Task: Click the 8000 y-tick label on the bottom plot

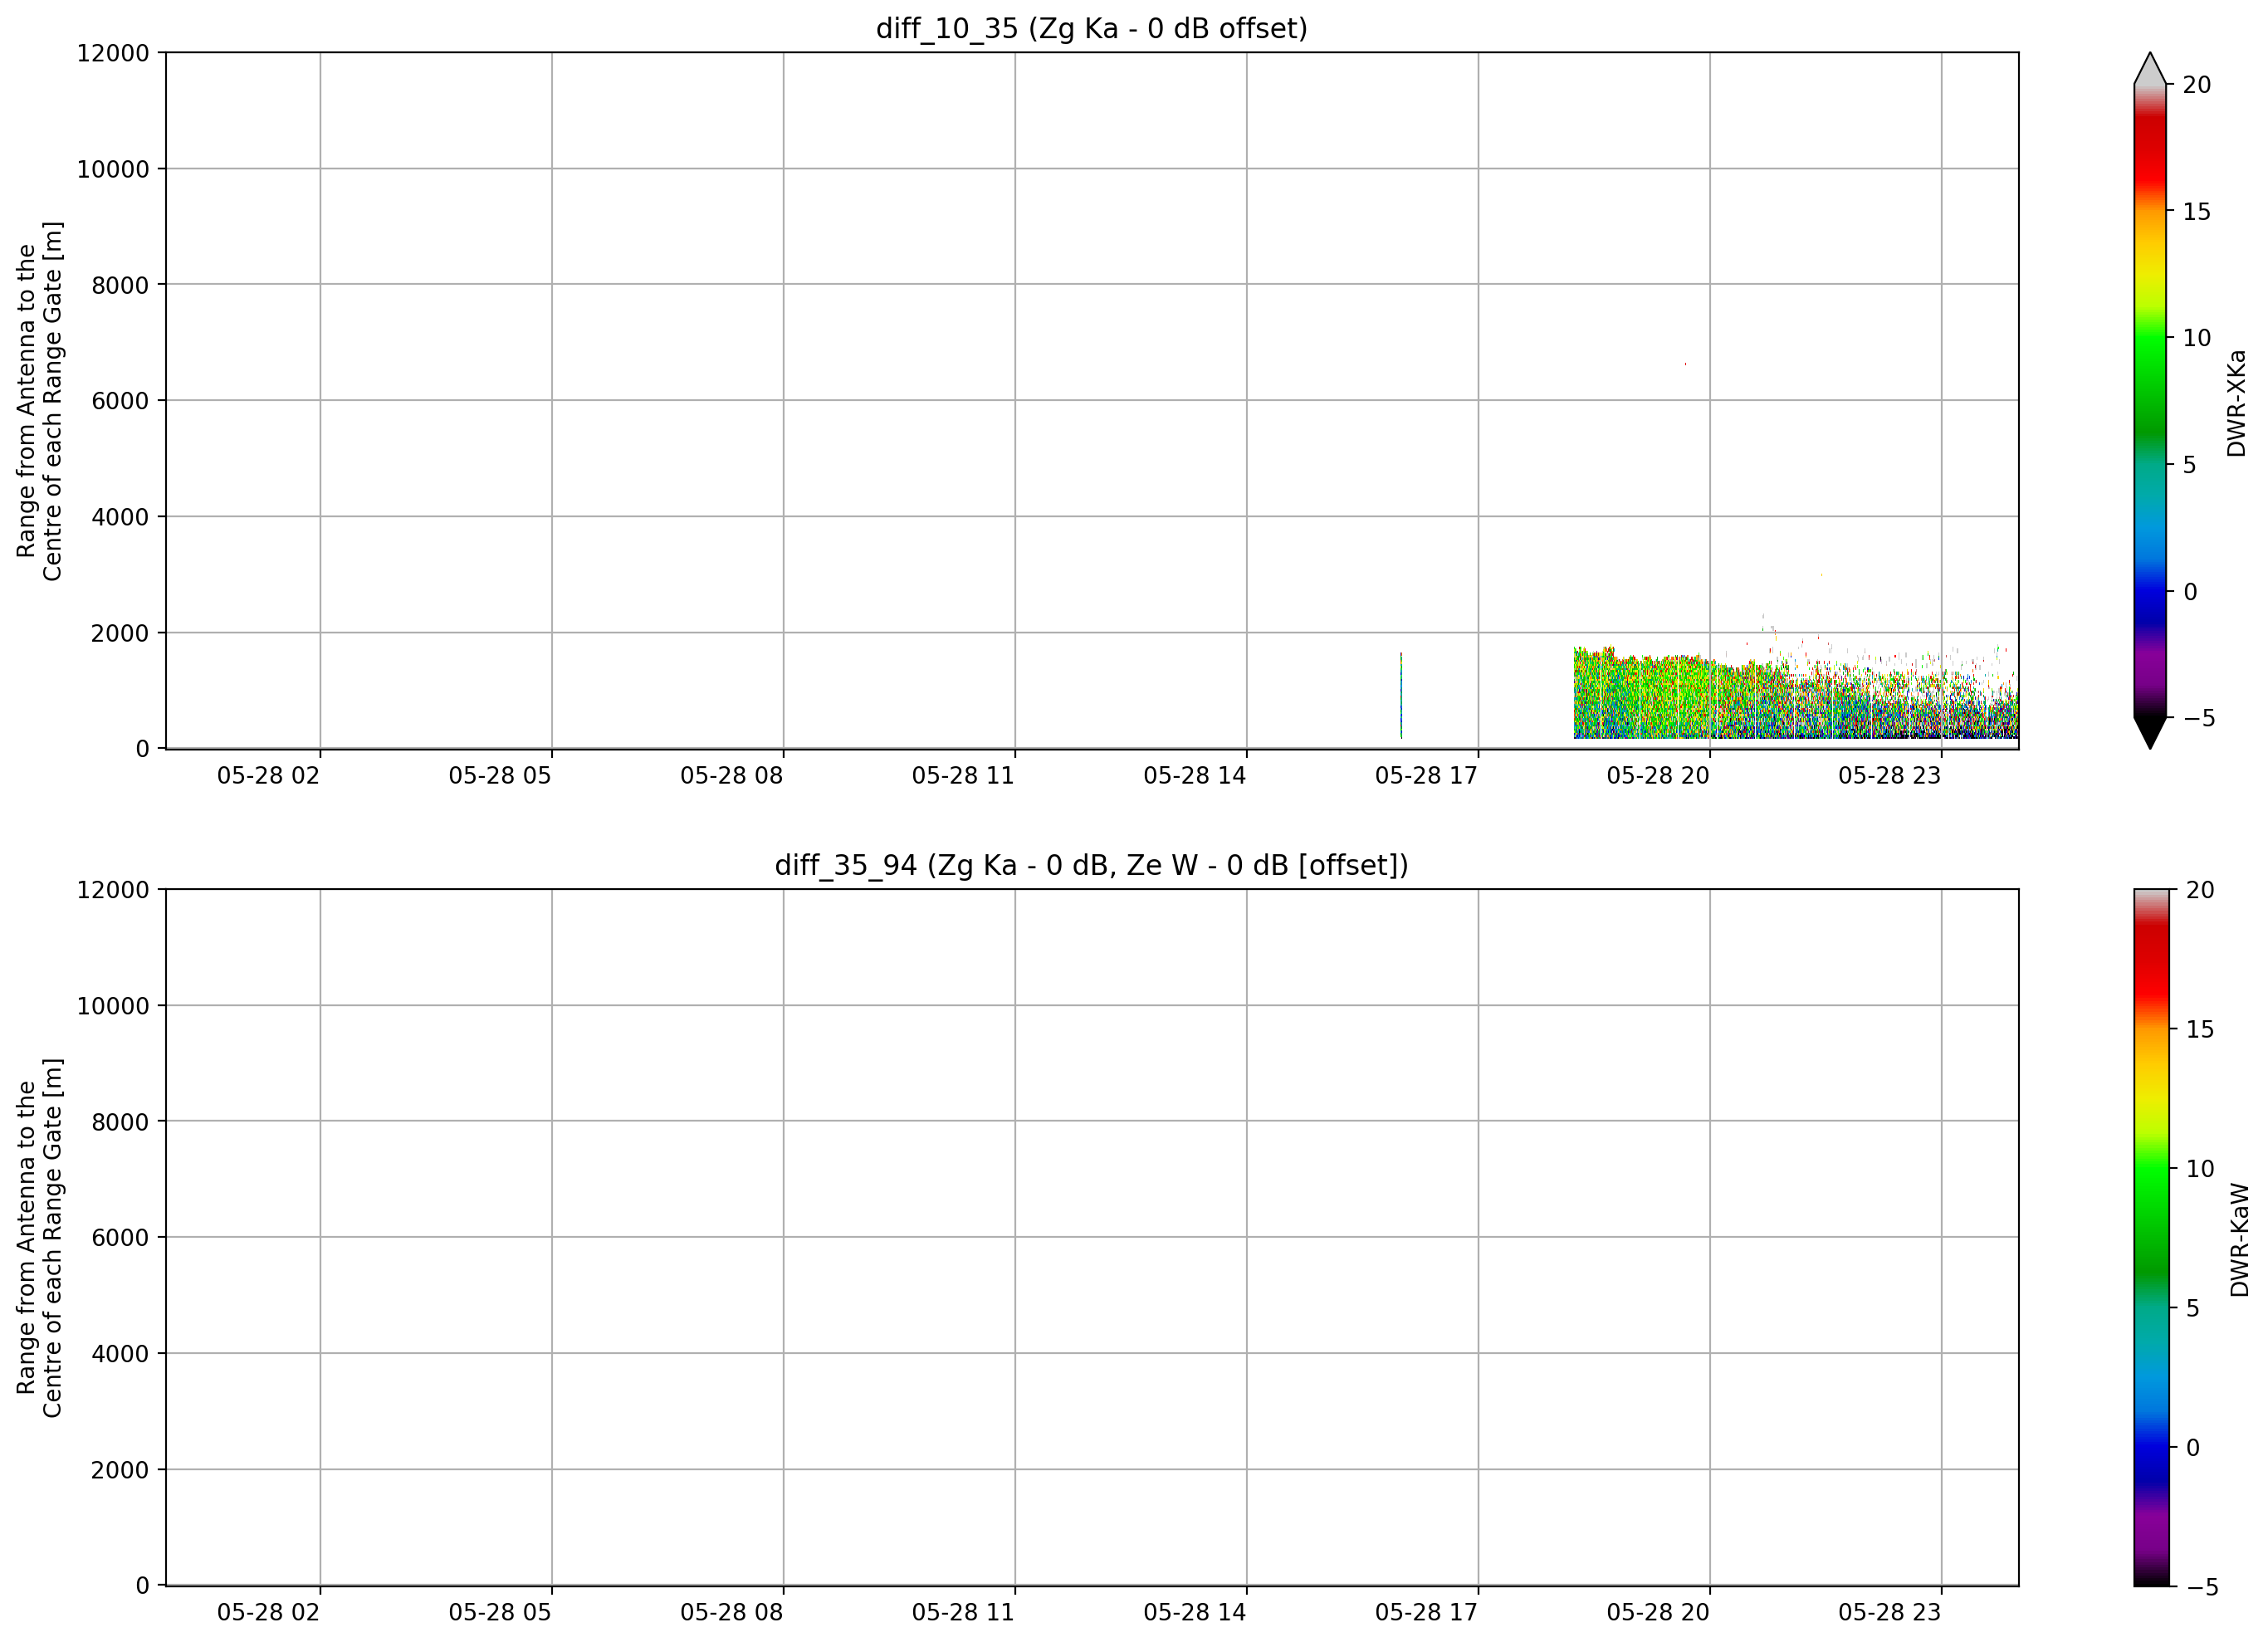Action: coord(120,1122)
